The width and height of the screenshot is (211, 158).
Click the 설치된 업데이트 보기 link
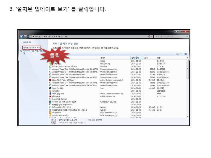click(32, 47)
